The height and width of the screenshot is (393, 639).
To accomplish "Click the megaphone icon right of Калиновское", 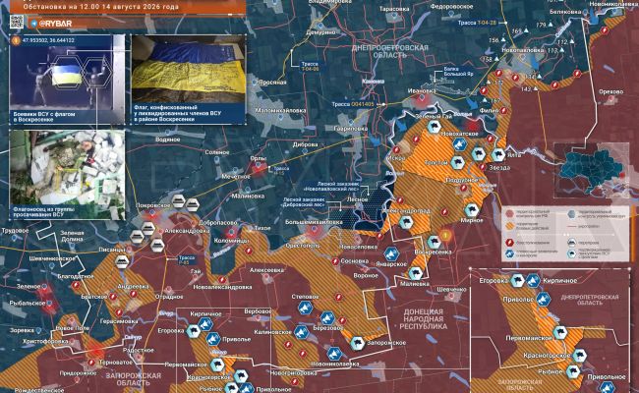I will [x=301, y=333].
